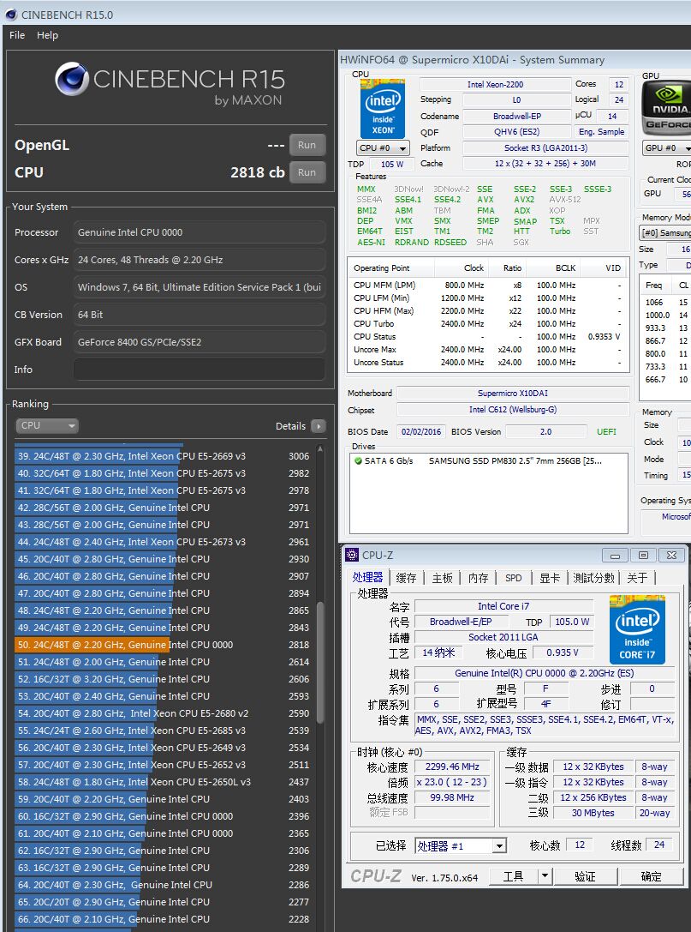The width and height of the screenshot is (691, 932).
Task: Open the CPU #0 selector in HWiNFO
Action: click(x=381, y=147)
